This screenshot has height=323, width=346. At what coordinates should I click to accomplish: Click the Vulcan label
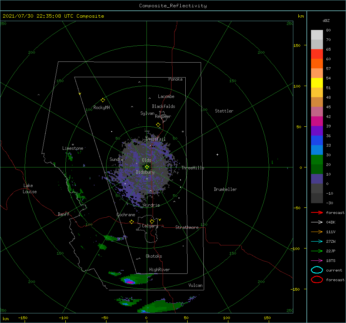pyautogui.click(x=195, y=285)
